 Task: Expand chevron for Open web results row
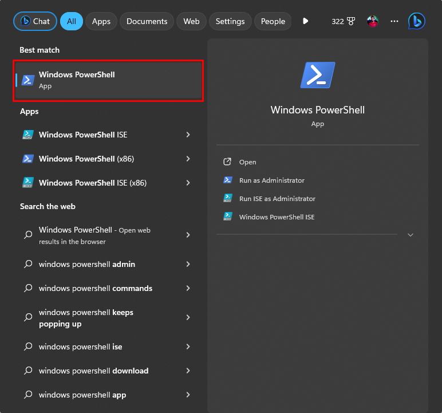coord(188,235)
